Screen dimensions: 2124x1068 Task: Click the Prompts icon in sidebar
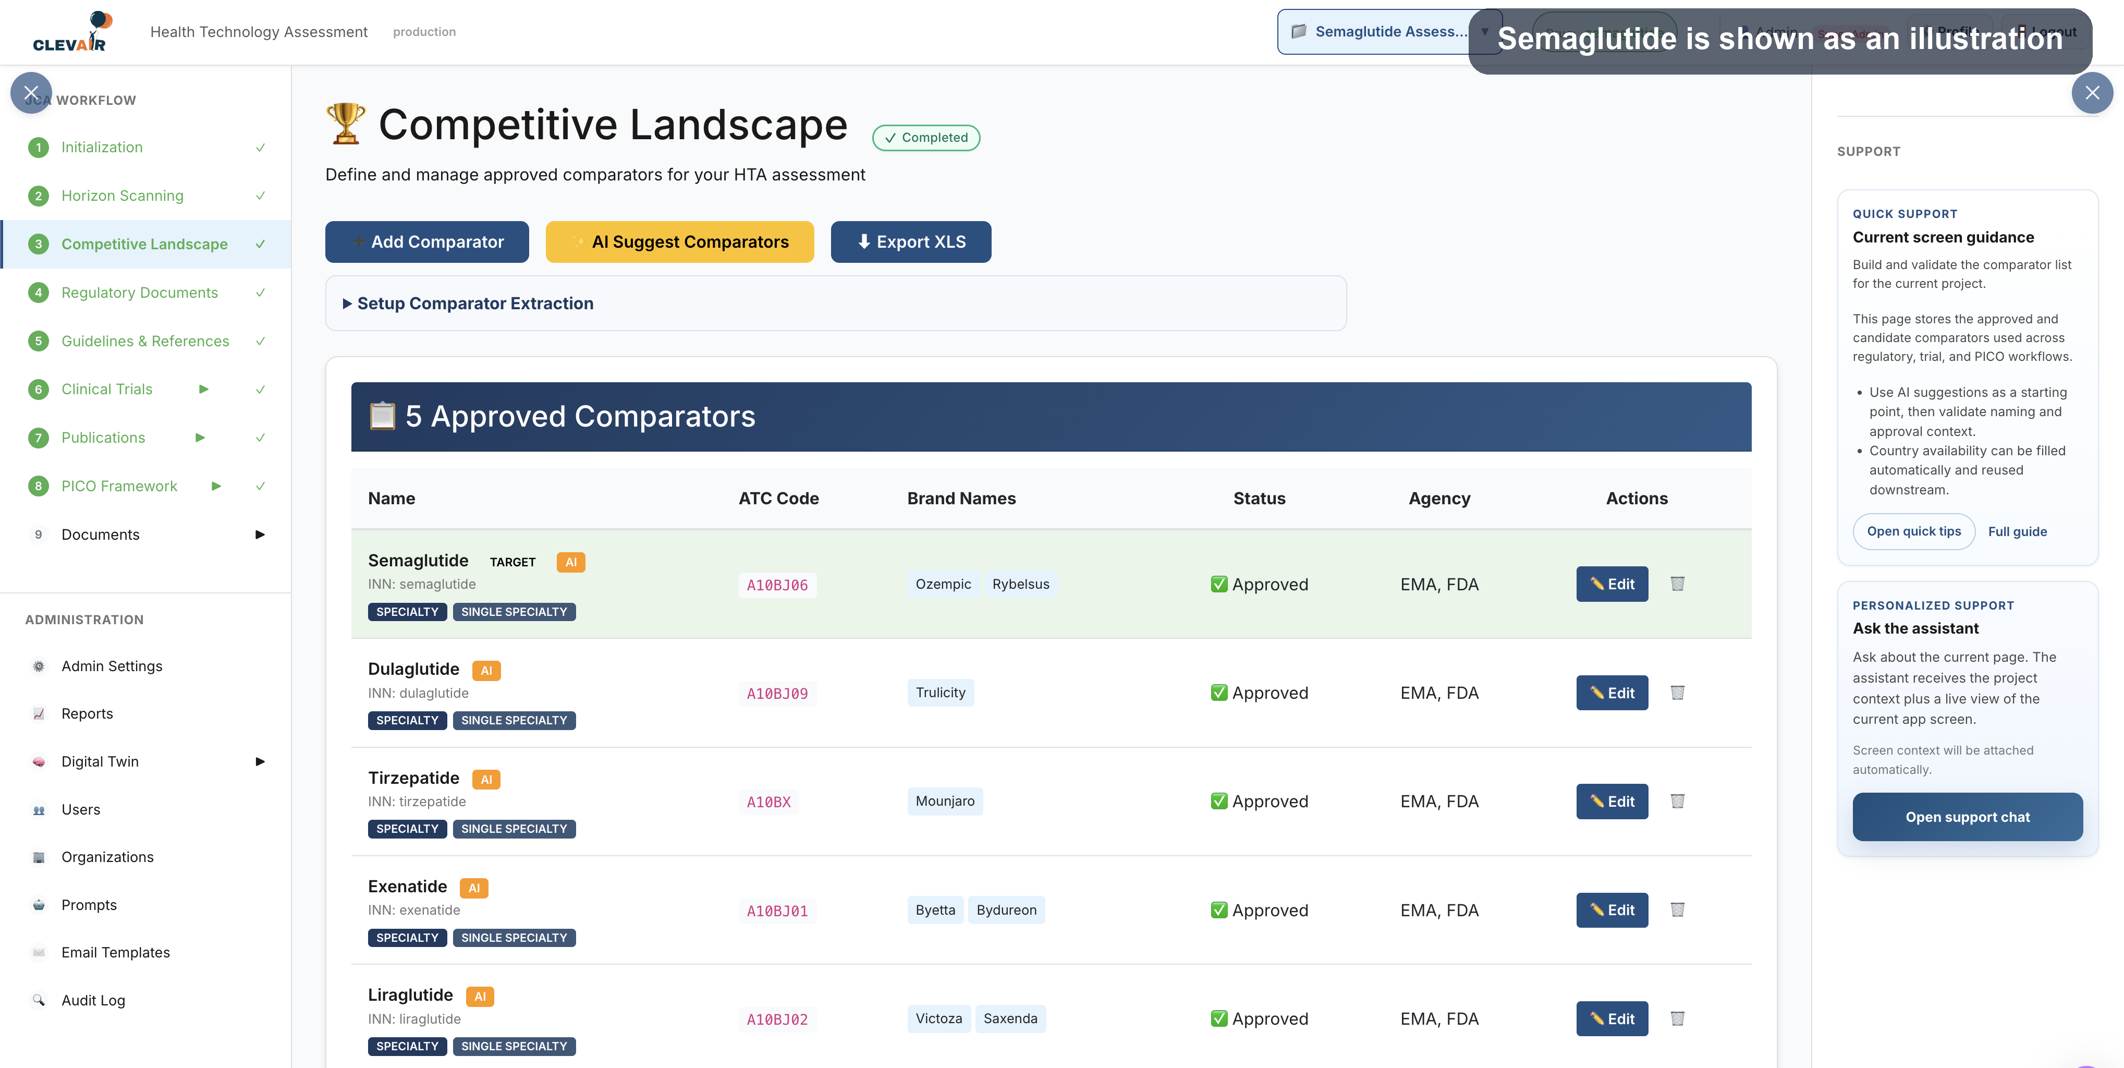(39, 905)
